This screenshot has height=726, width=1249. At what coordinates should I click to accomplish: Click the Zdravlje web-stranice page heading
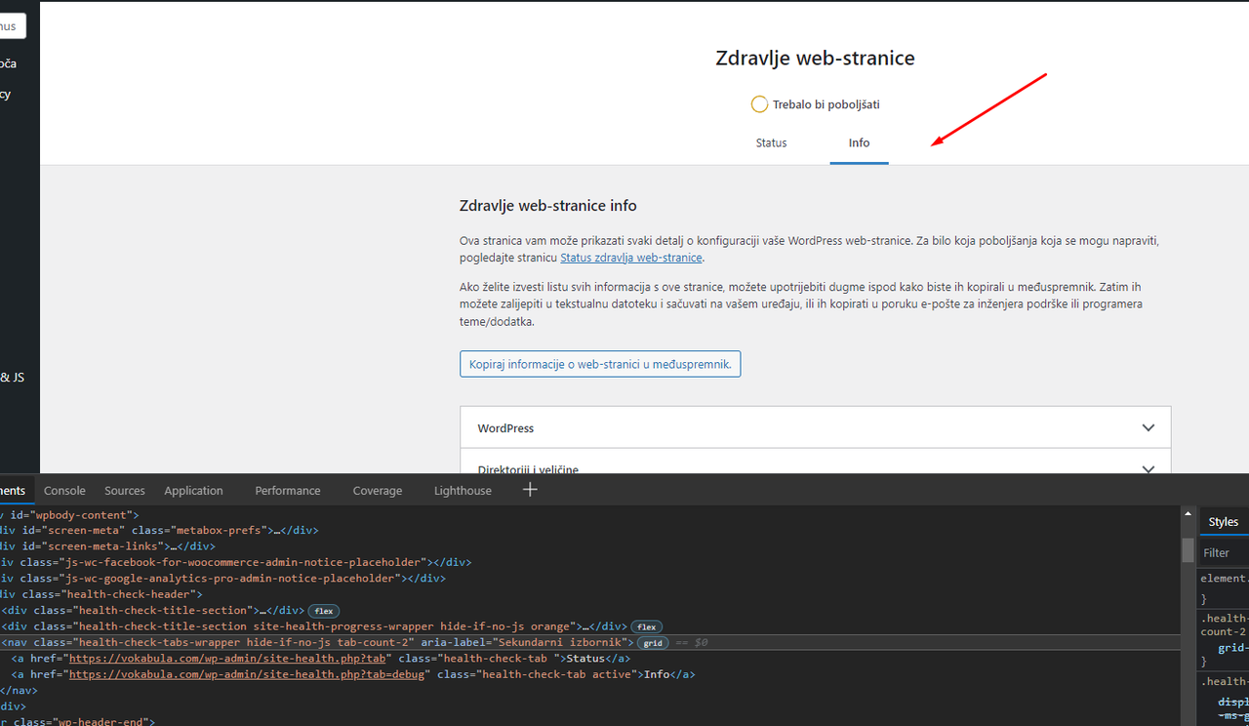815,59
